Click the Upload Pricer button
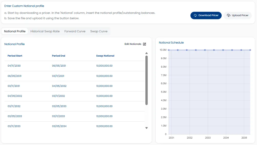Image resolution: width=257 pixels, height=145 pixels. pos(238,15)
